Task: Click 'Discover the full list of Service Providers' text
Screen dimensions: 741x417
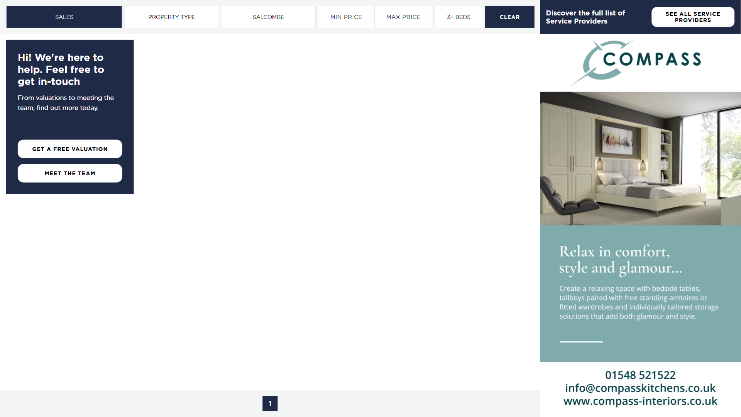Action: (x=585, y=17)
